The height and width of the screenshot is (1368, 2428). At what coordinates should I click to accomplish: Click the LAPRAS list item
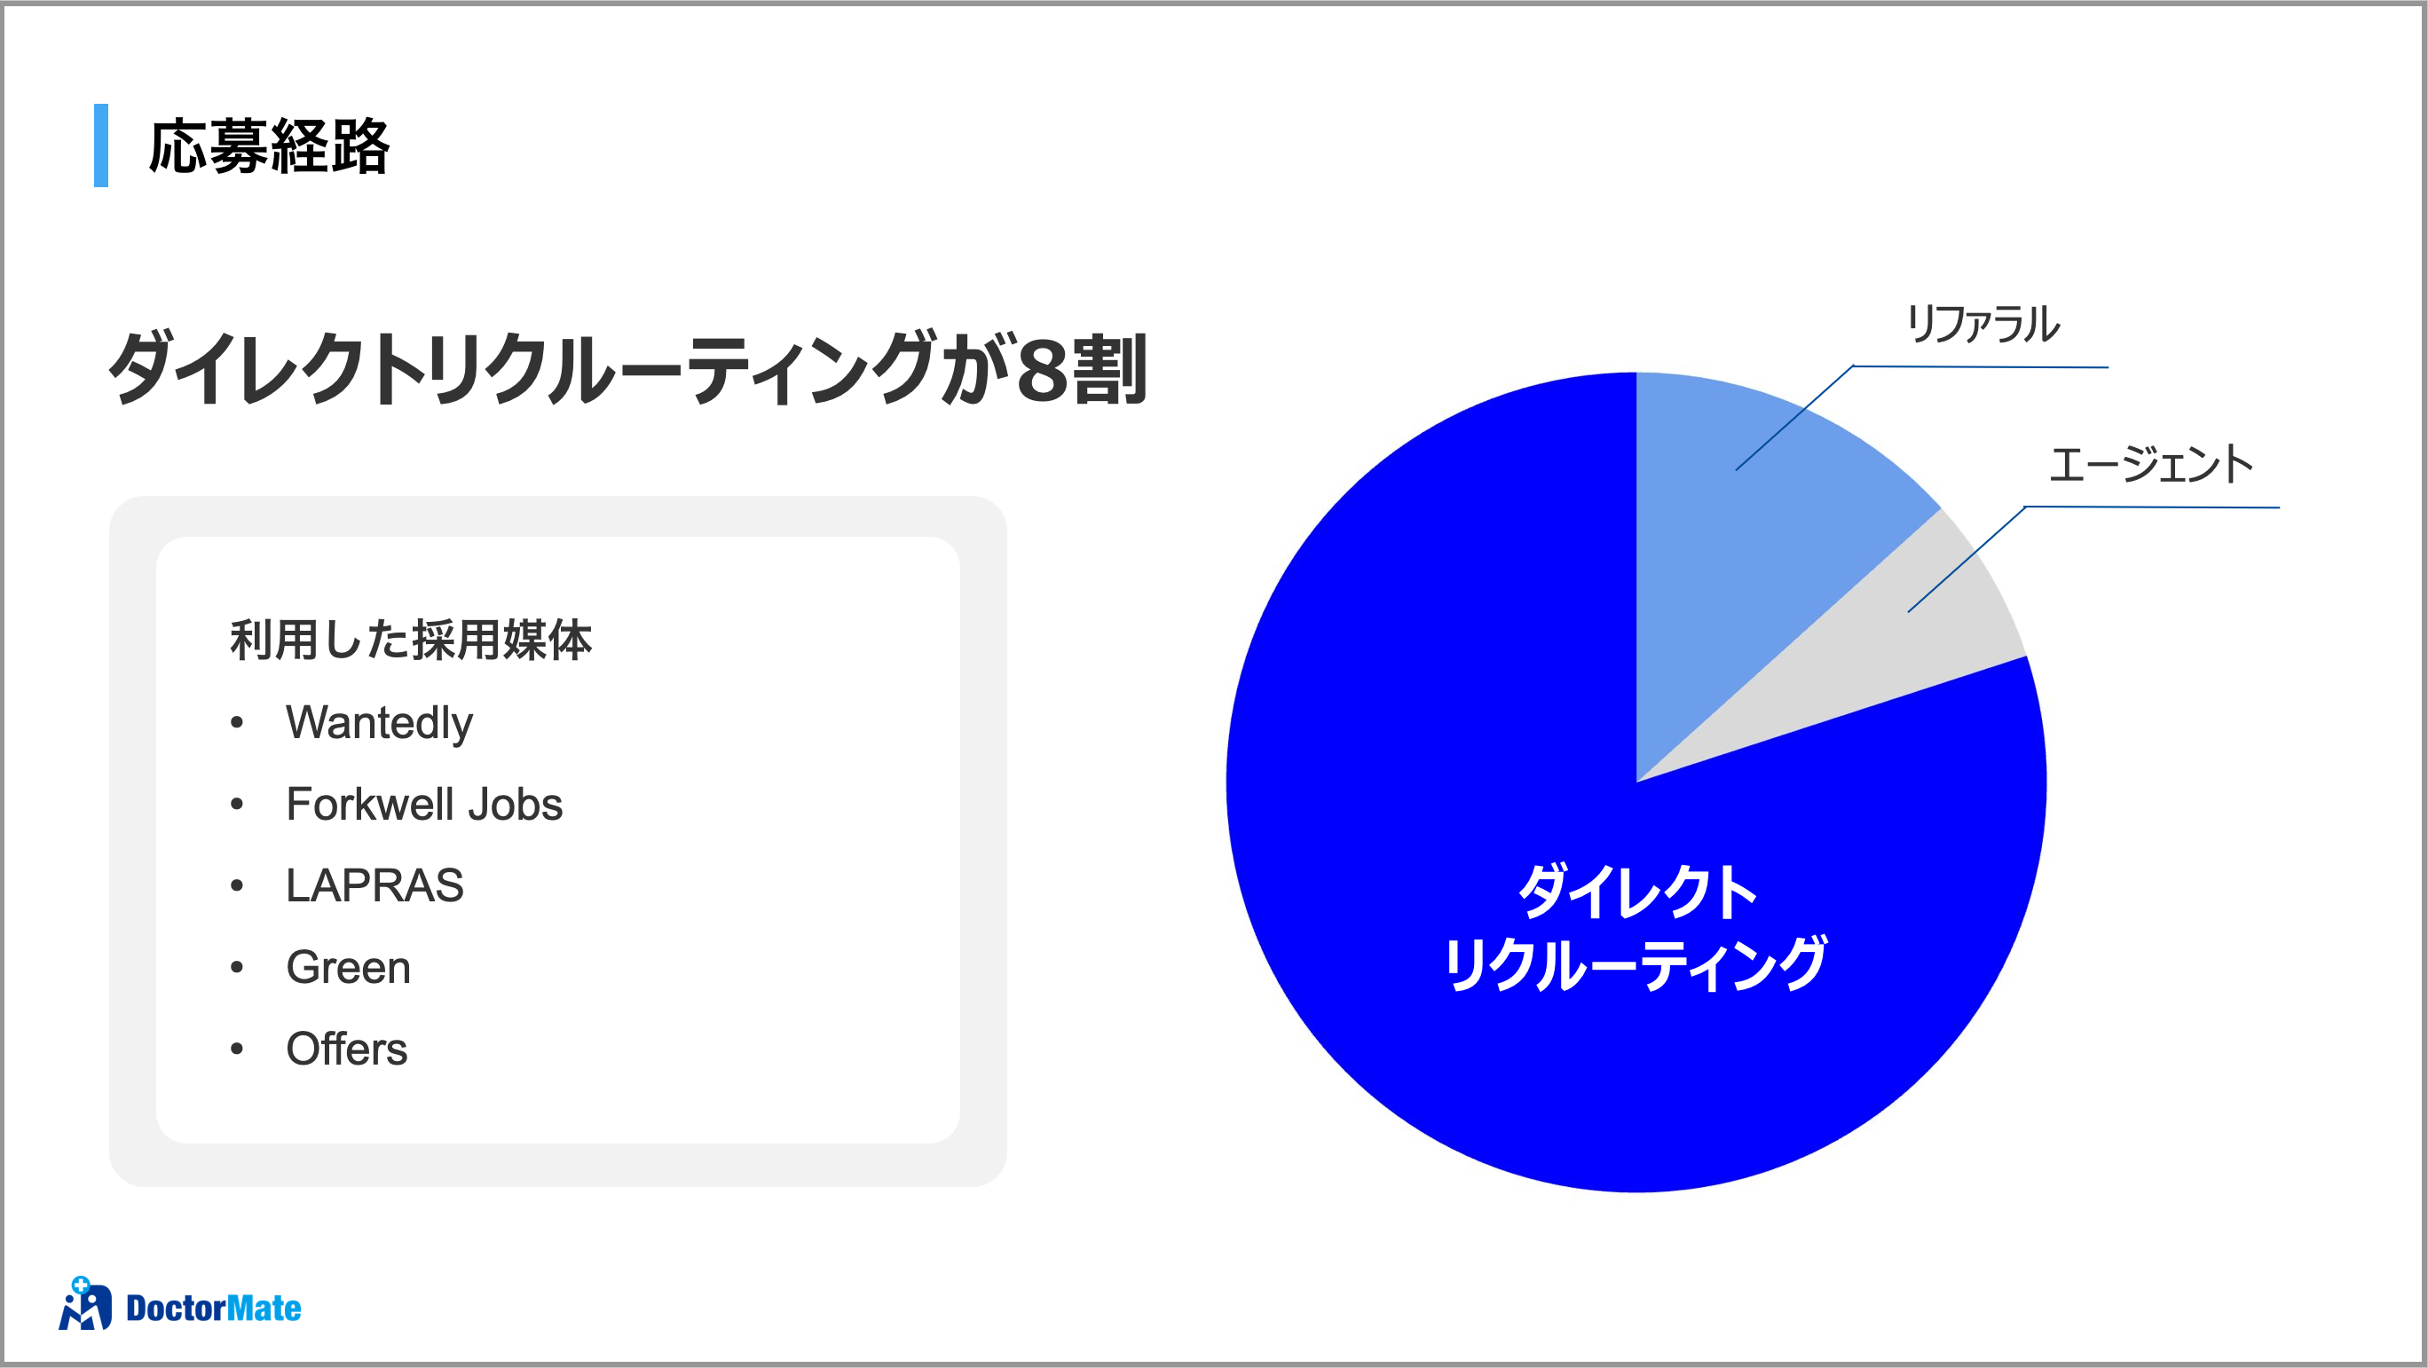pos(374,885)
